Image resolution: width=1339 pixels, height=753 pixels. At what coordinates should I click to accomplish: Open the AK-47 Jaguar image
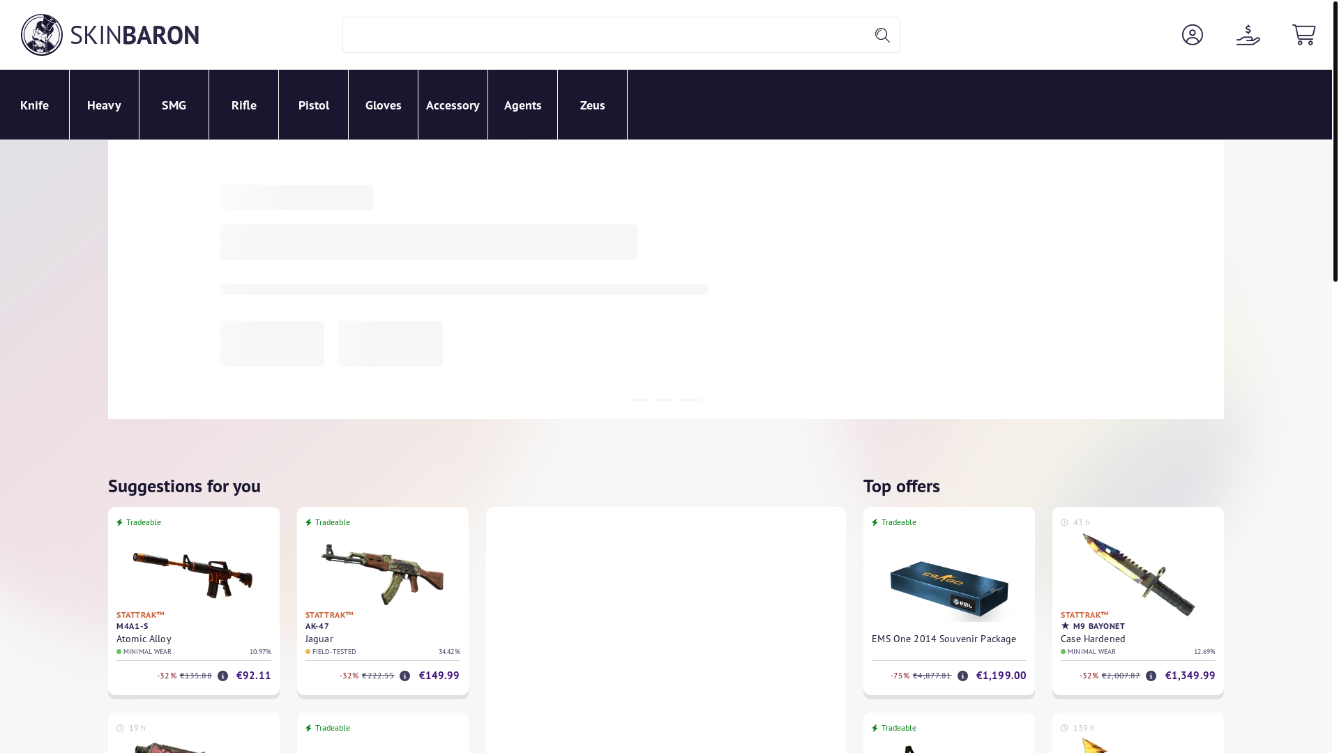[382, 575]
